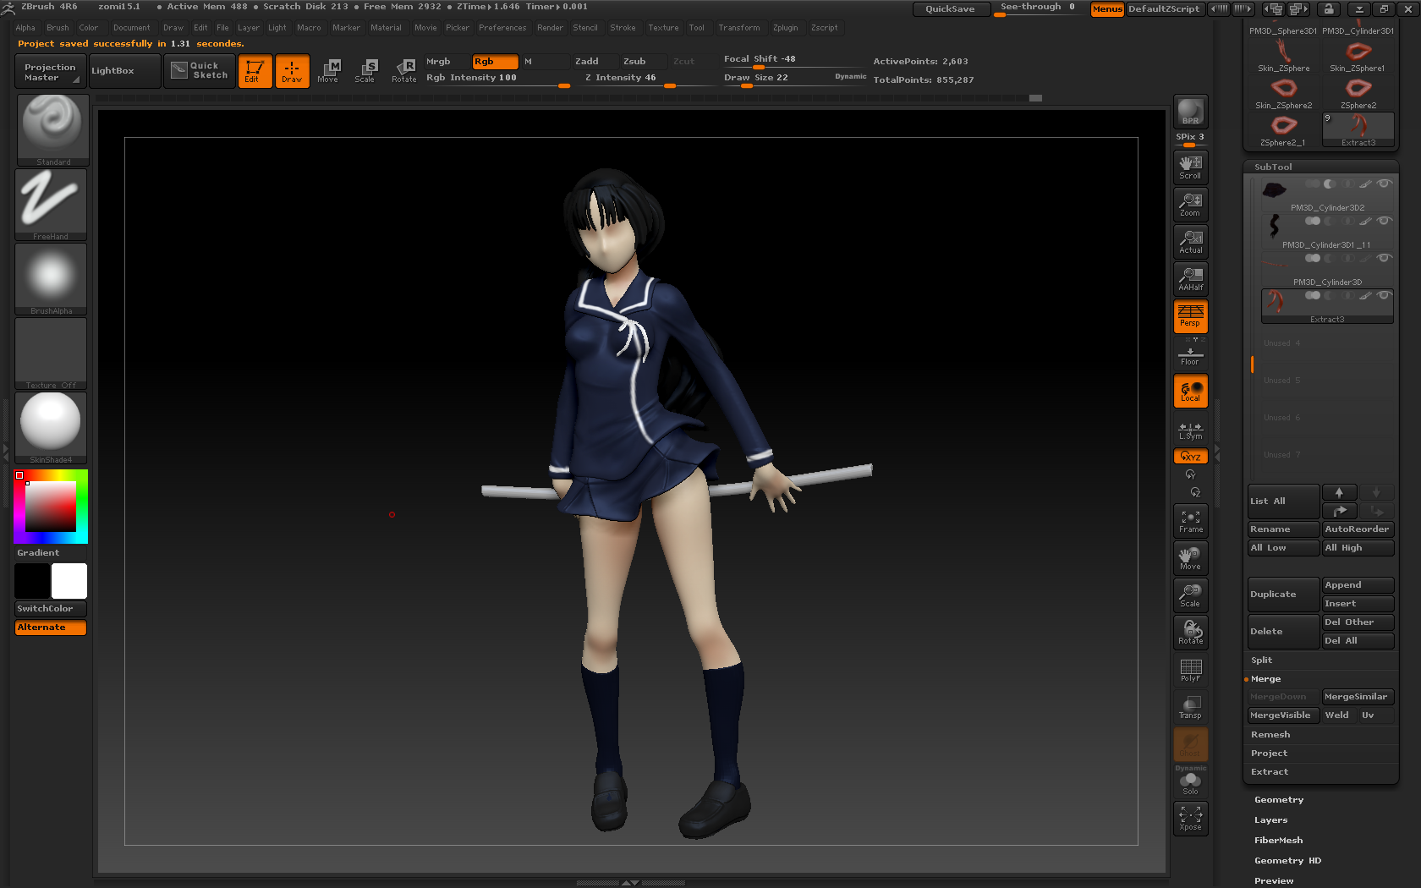Image resolution: width=1421 pixels, height=888 pixels.
Task: Click the MergeVisible button
Action: tap(1283, 715)
